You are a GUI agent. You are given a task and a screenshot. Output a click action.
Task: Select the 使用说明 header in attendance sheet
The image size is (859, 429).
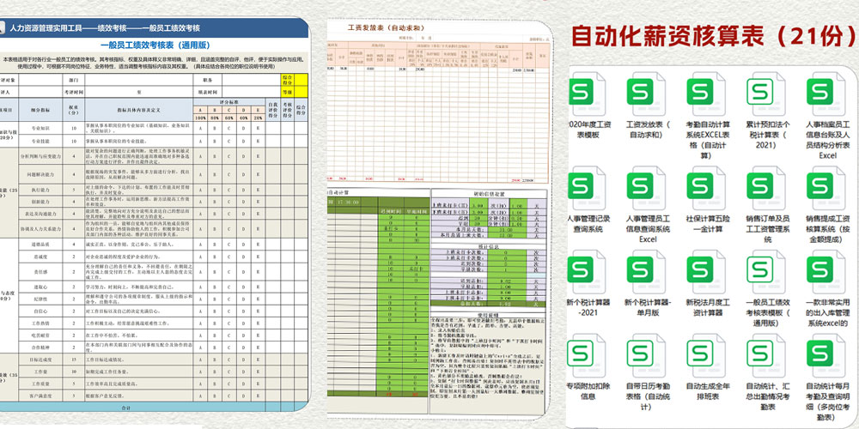[x=487, y=317]
